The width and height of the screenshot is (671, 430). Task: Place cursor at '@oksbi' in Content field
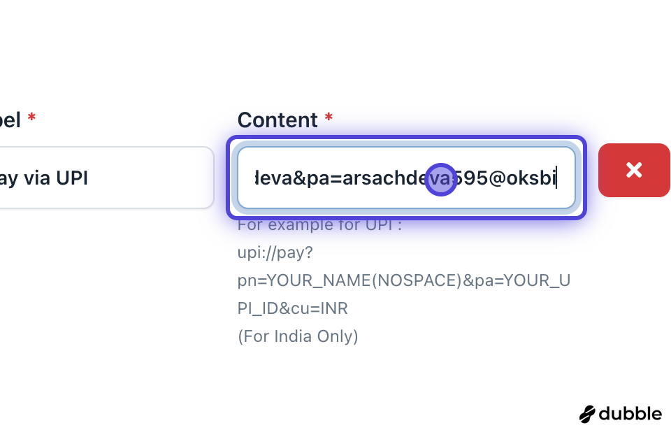click(522, 179)
